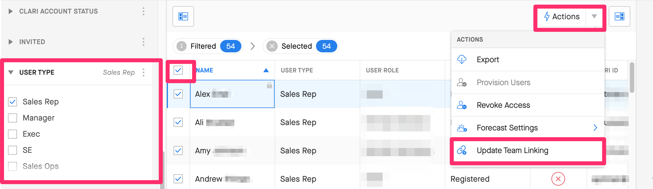
Task: Deselect Andrew's row checkbox
Action: 178,179
